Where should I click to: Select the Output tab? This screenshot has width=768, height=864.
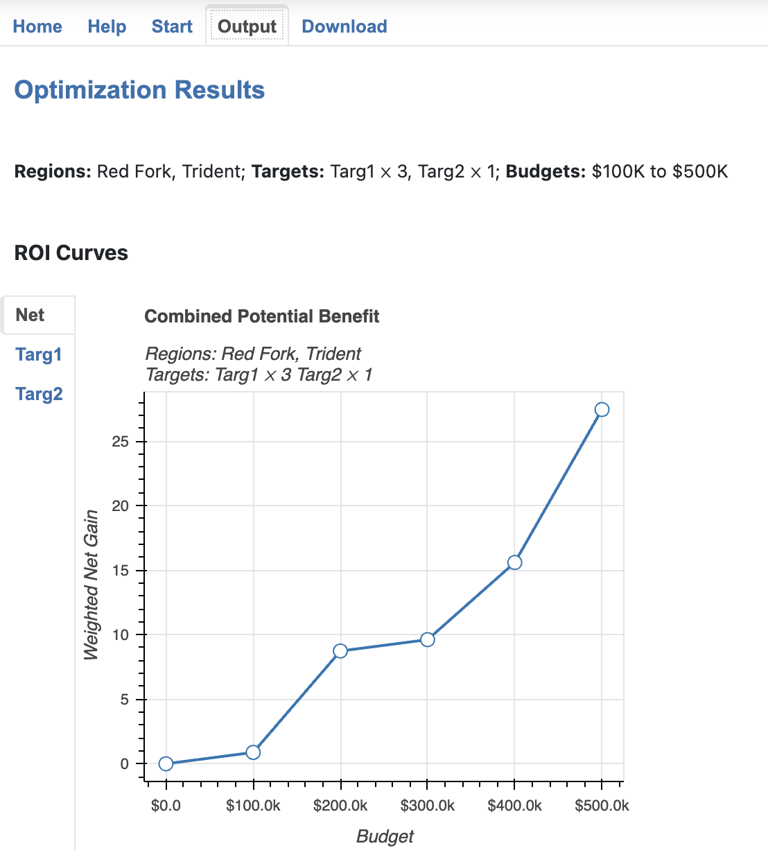pyautogui.click(x=247, y=26)
